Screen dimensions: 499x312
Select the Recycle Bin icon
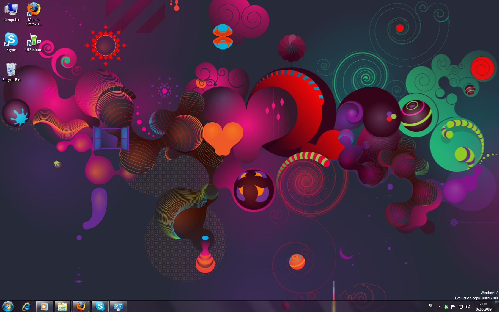[x=11, y=72]
